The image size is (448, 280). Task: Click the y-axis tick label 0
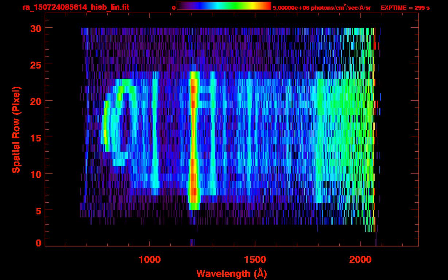(38, 243)
